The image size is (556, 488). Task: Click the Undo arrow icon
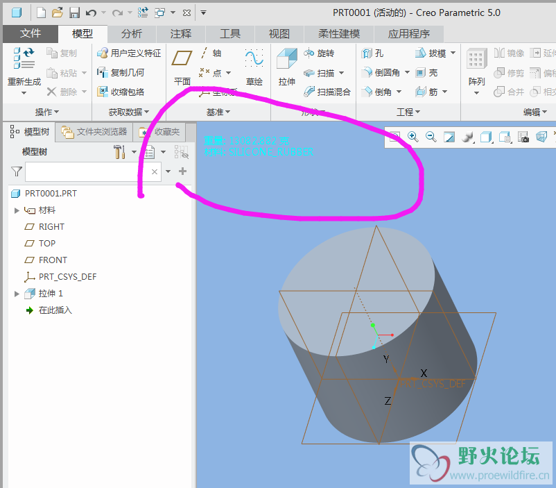(91, 13)
